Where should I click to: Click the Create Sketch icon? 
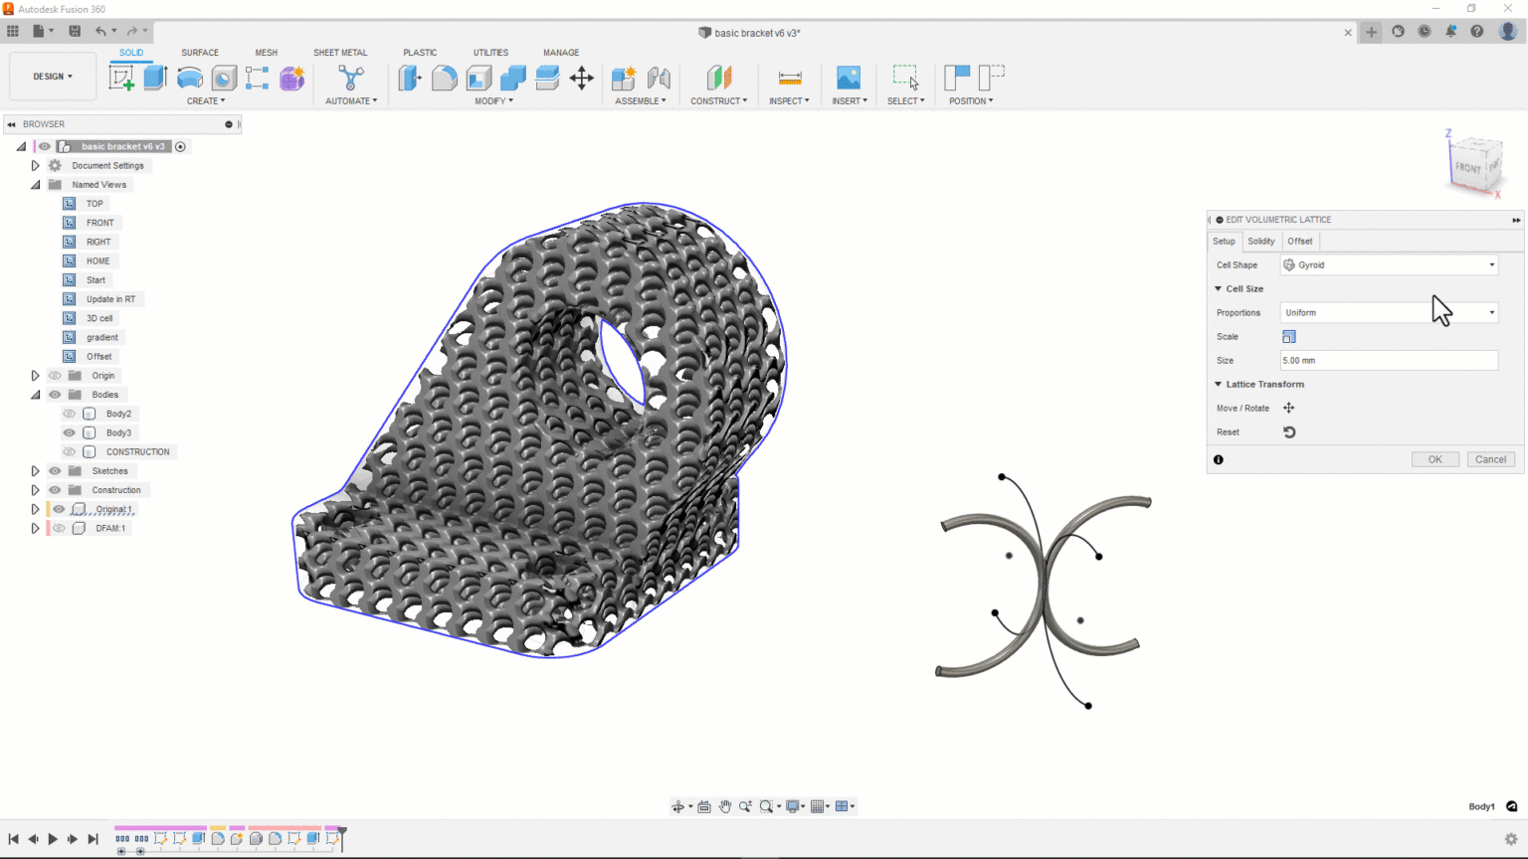121,79
